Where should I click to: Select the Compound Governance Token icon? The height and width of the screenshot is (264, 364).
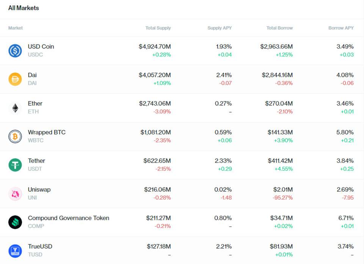tap(15, 222)
